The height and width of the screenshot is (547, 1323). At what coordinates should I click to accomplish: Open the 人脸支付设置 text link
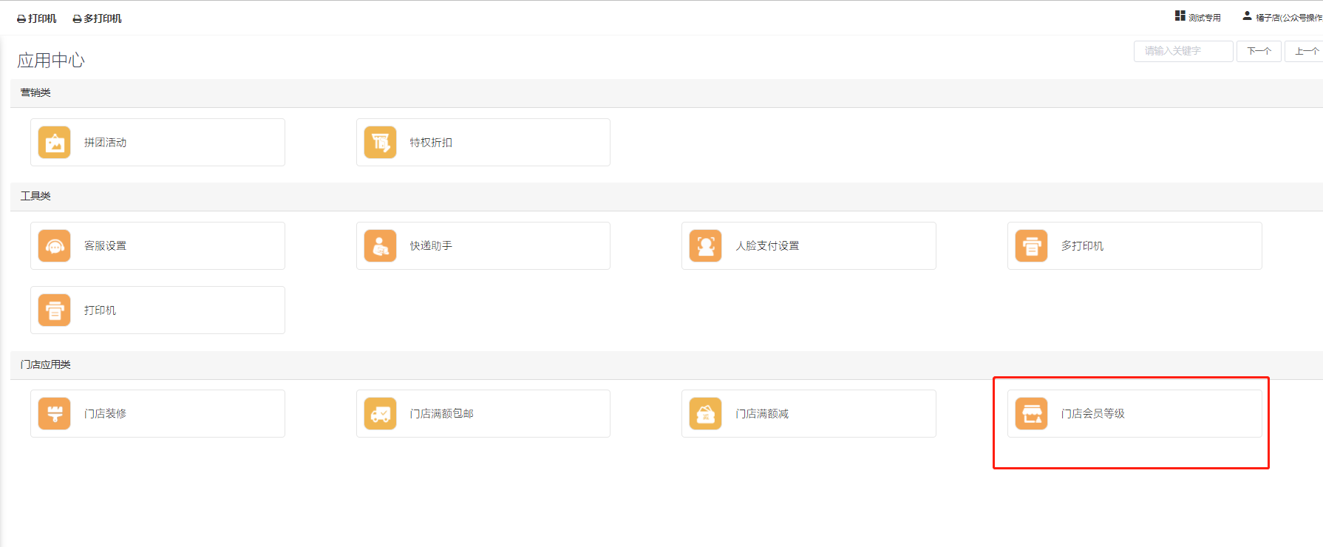pos(767,246)
